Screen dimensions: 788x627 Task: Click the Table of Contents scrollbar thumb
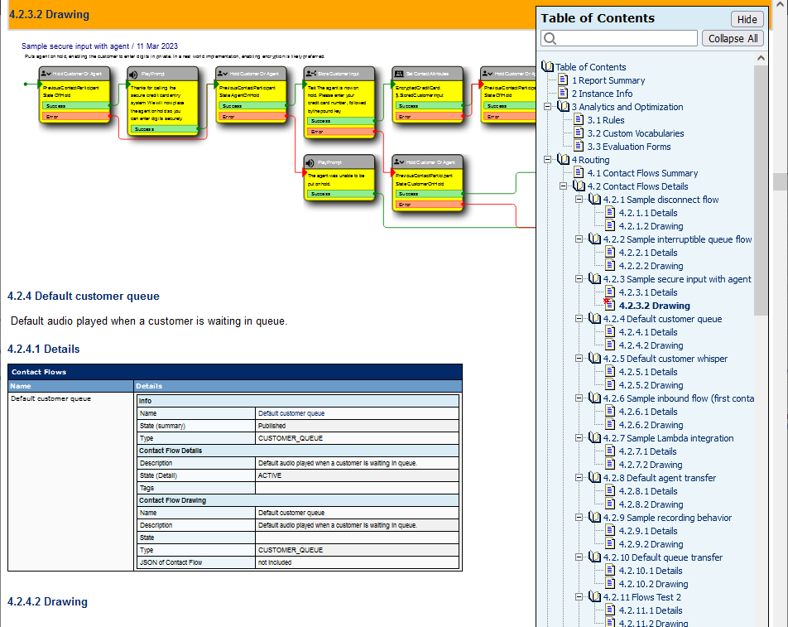(761, 191)
